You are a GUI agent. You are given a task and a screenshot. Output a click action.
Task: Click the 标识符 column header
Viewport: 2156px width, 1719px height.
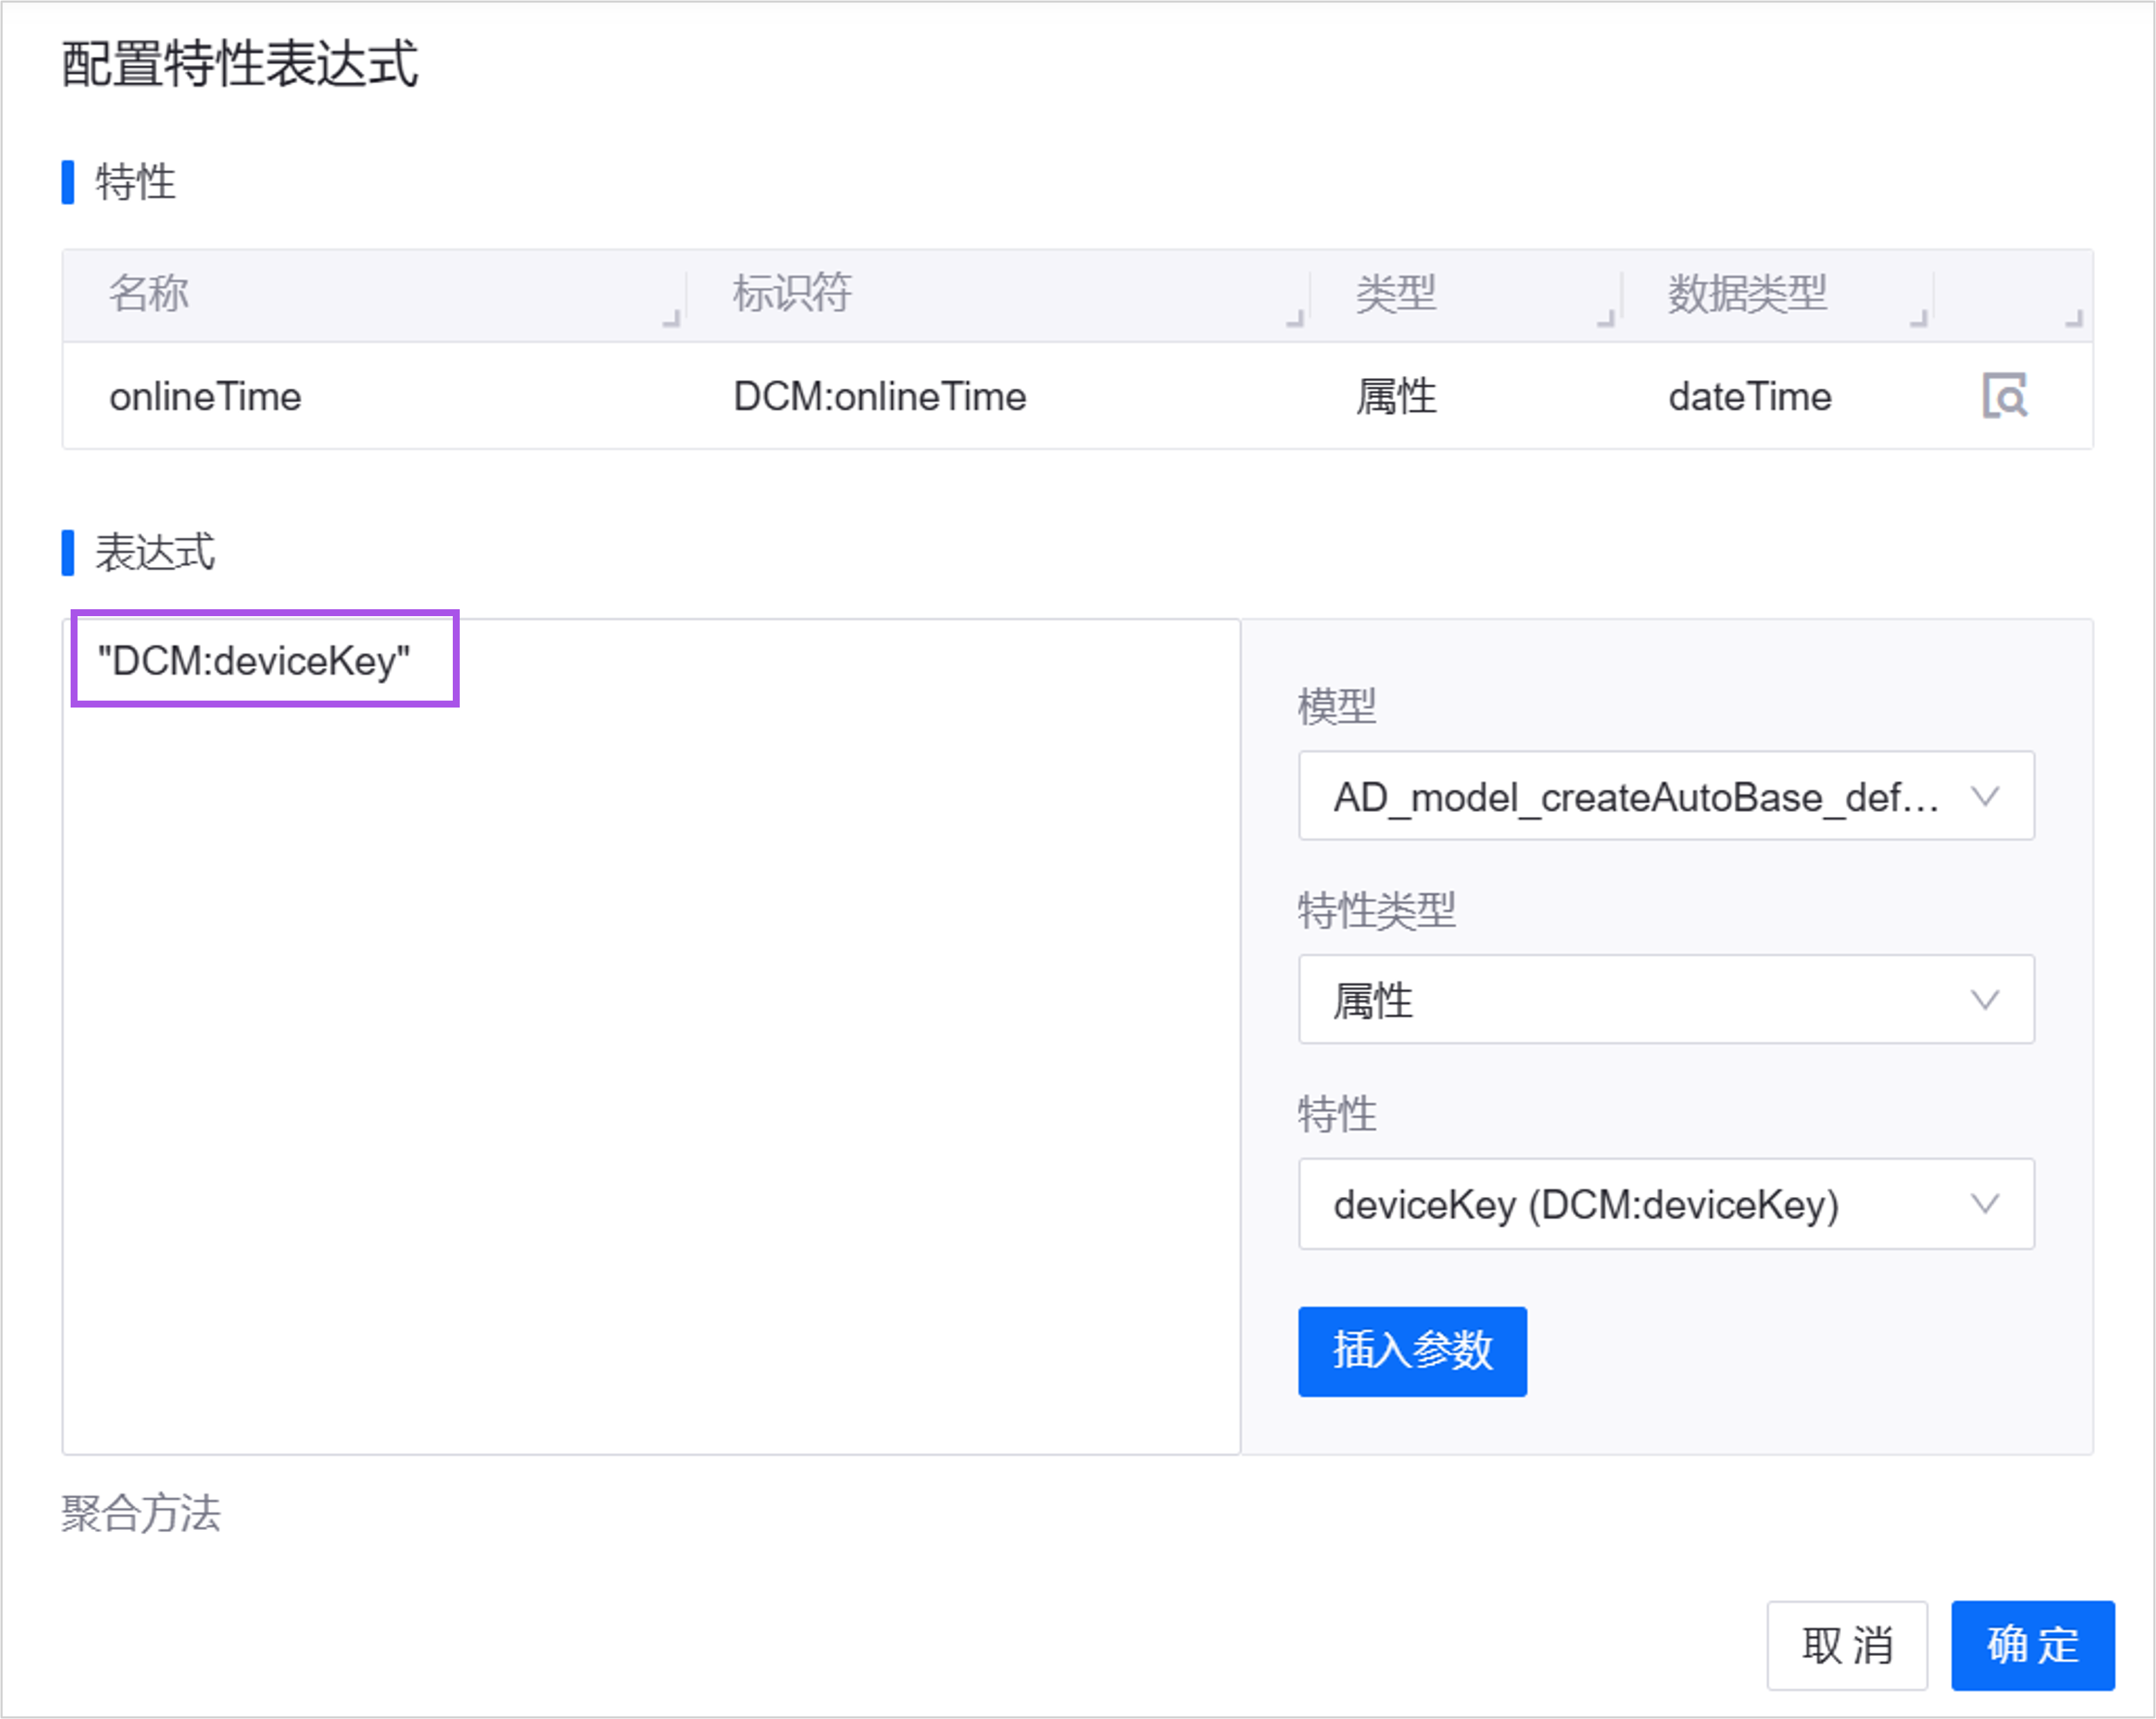791,294
